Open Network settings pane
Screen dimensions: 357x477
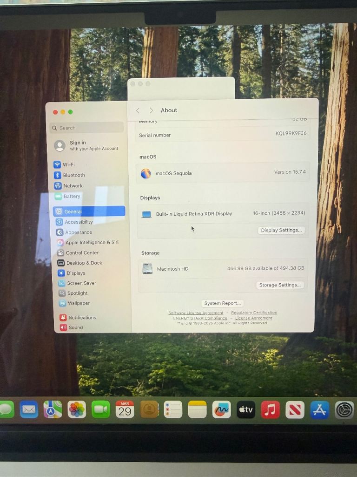73,185
